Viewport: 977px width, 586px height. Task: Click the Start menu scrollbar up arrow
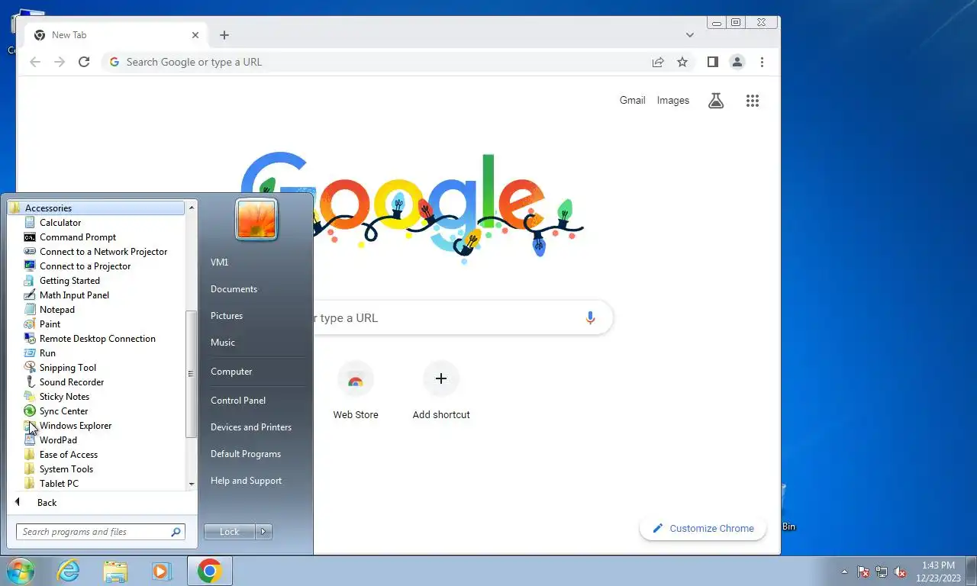[x=192, y=208]
